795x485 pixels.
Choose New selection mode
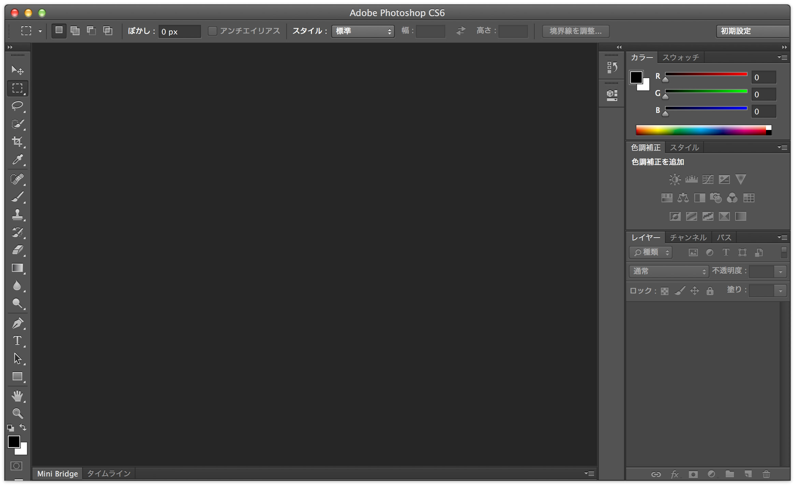point(59,31)
